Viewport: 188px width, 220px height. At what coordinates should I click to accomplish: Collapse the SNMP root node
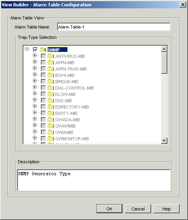click(x=27, y=49)
